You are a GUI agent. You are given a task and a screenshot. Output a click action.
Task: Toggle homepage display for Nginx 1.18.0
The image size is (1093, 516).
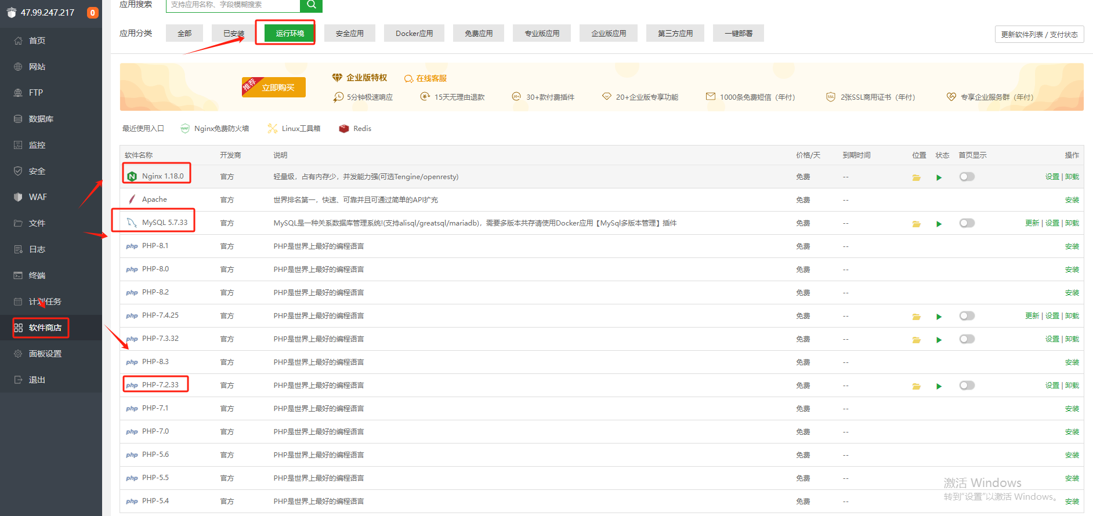tap(967, 177)
